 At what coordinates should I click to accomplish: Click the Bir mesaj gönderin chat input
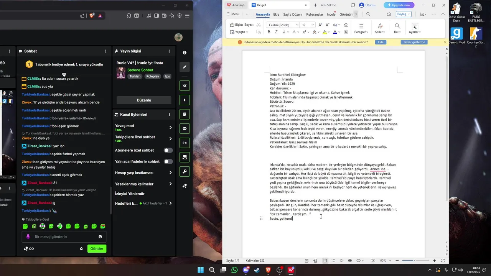pyautogui.click(x=64, y=237)
